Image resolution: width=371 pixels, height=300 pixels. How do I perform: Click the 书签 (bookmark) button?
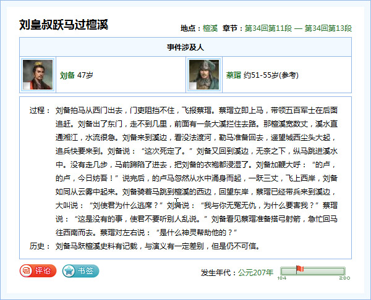(x=80, y=270)
